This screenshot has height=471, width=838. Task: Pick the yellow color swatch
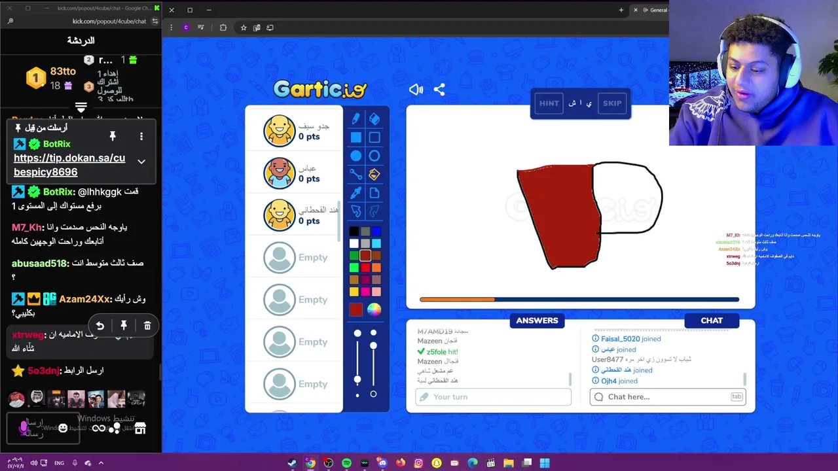(354, 292)
